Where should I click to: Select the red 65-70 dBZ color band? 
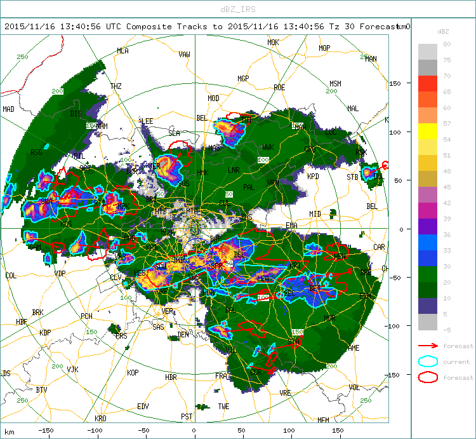[427, 84]
